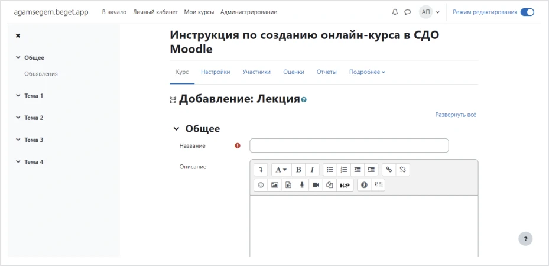
Task: Click inside the Описание text area
Action: pos(364,226)
